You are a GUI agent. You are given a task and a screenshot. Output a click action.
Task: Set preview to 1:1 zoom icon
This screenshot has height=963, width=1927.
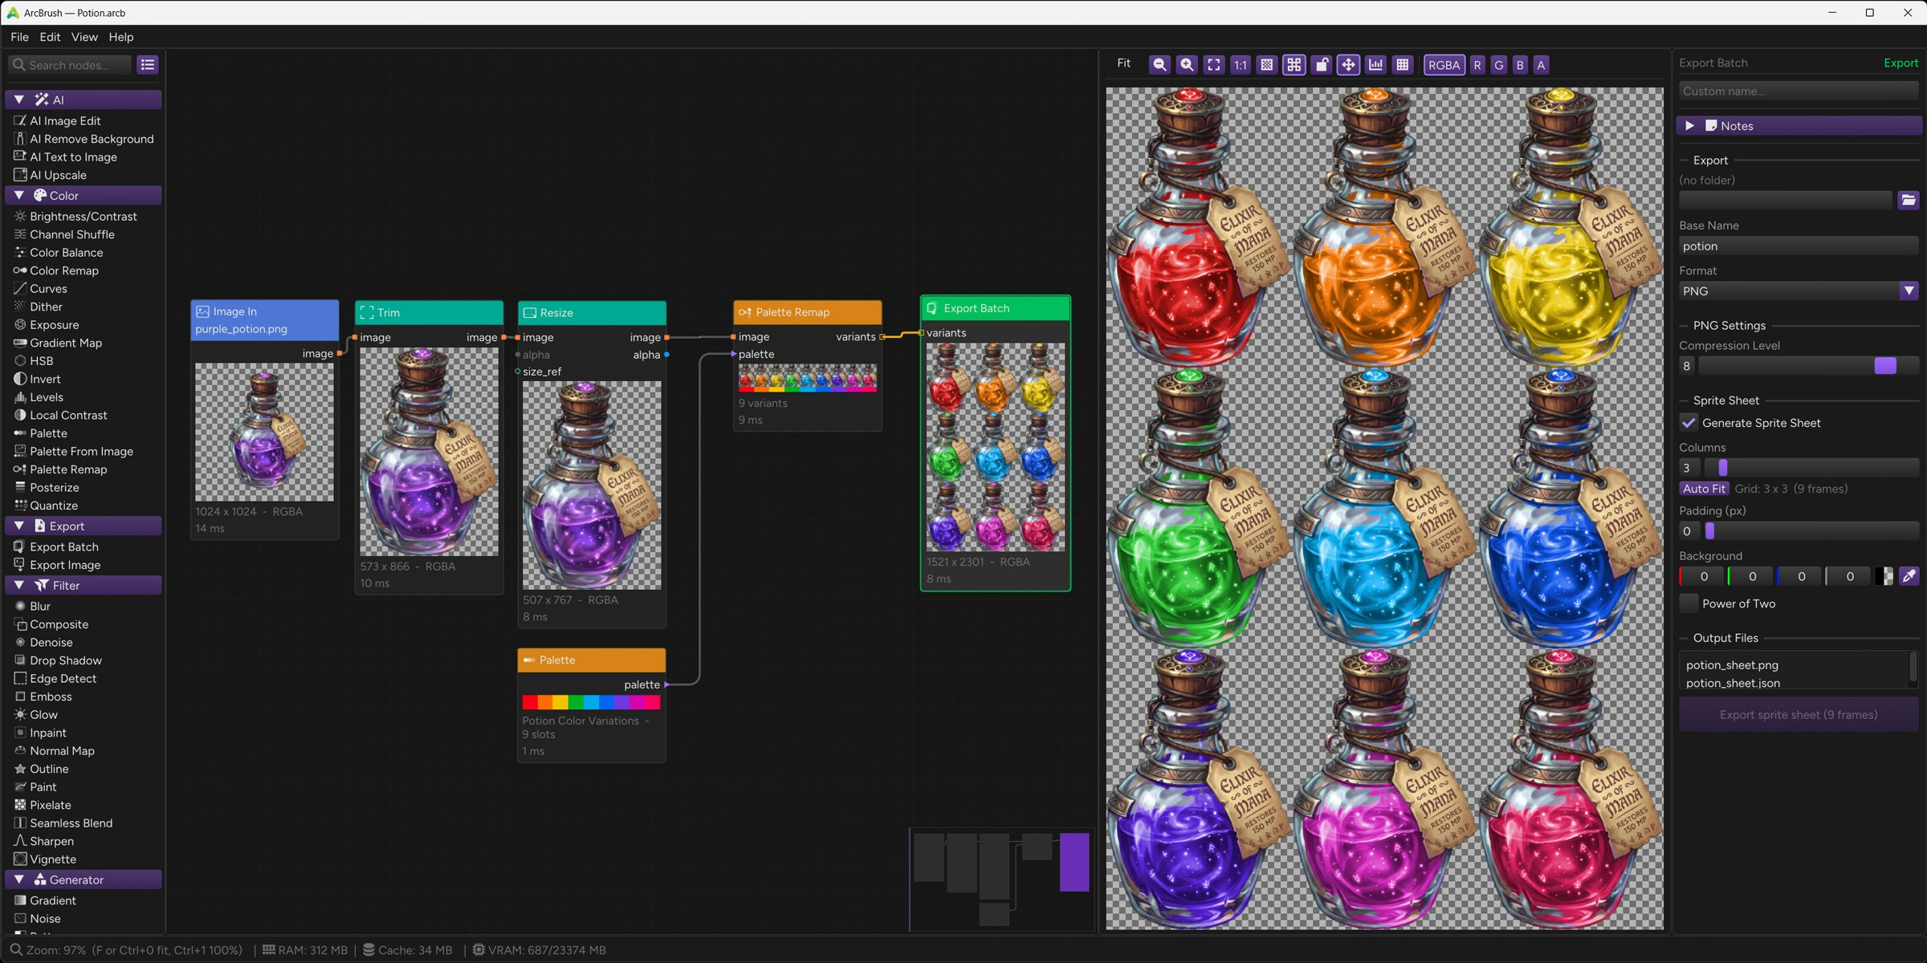click(x=1241, y=64)
